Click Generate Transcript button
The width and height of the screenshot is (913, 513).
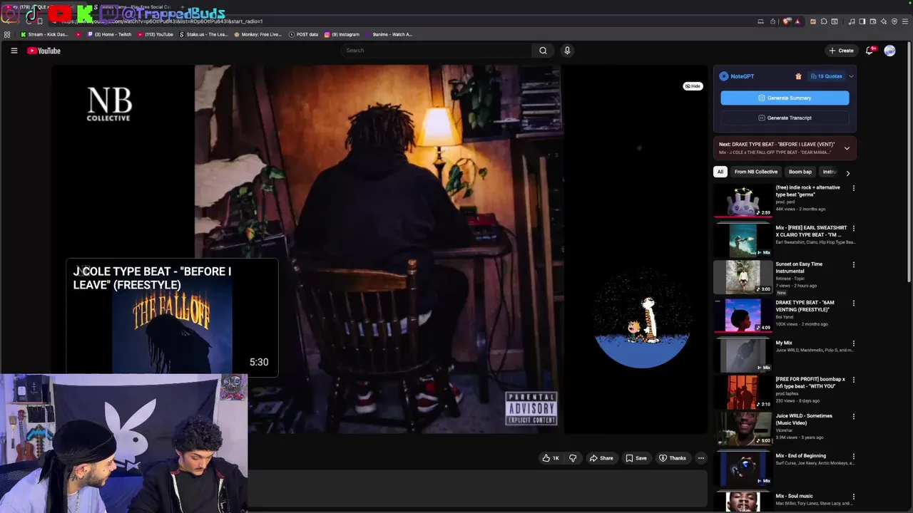pyautogui.click(x=785, y=118)
